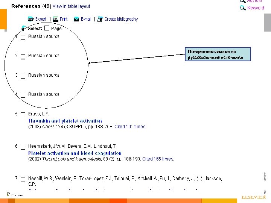271x203 pixels.
Task: Click first Russian source text
Action: (44, 36)
